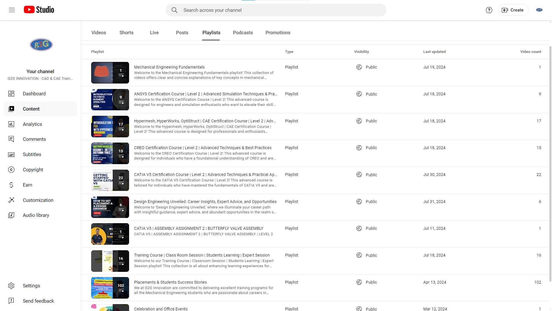Click globe icon for Hypermesh playlist row

(359, 121)
